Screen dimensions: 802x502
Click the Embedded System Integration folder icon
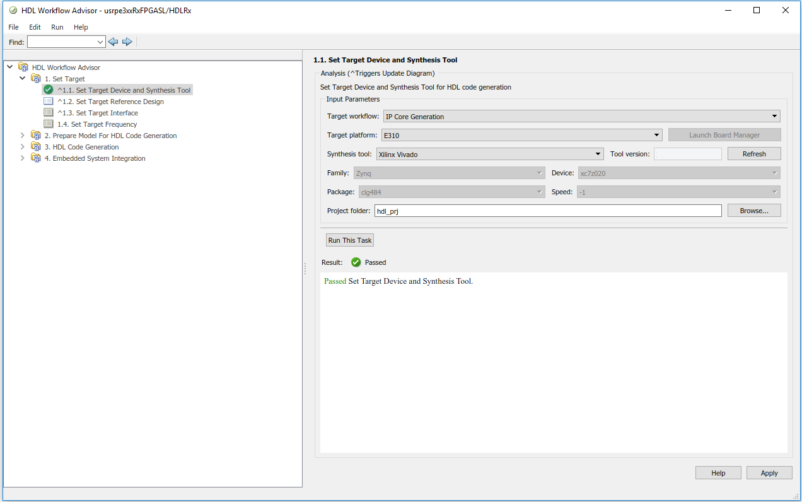tap(36, 158)
